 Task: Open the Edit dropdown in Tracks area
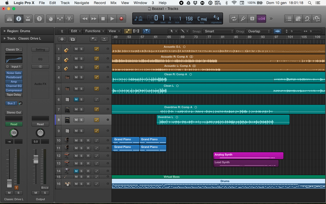(x=75, y=31)
